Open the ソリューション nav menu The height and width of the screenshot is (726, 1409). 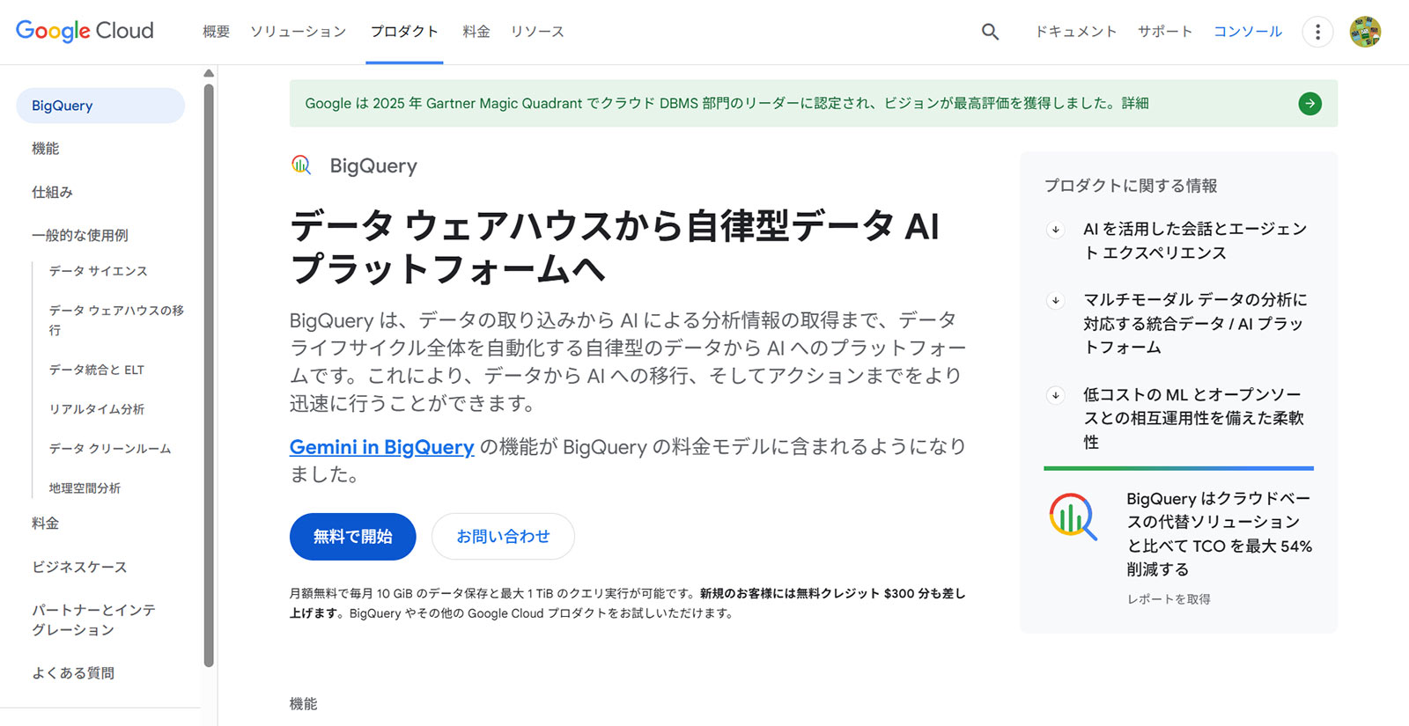[299, 32]
